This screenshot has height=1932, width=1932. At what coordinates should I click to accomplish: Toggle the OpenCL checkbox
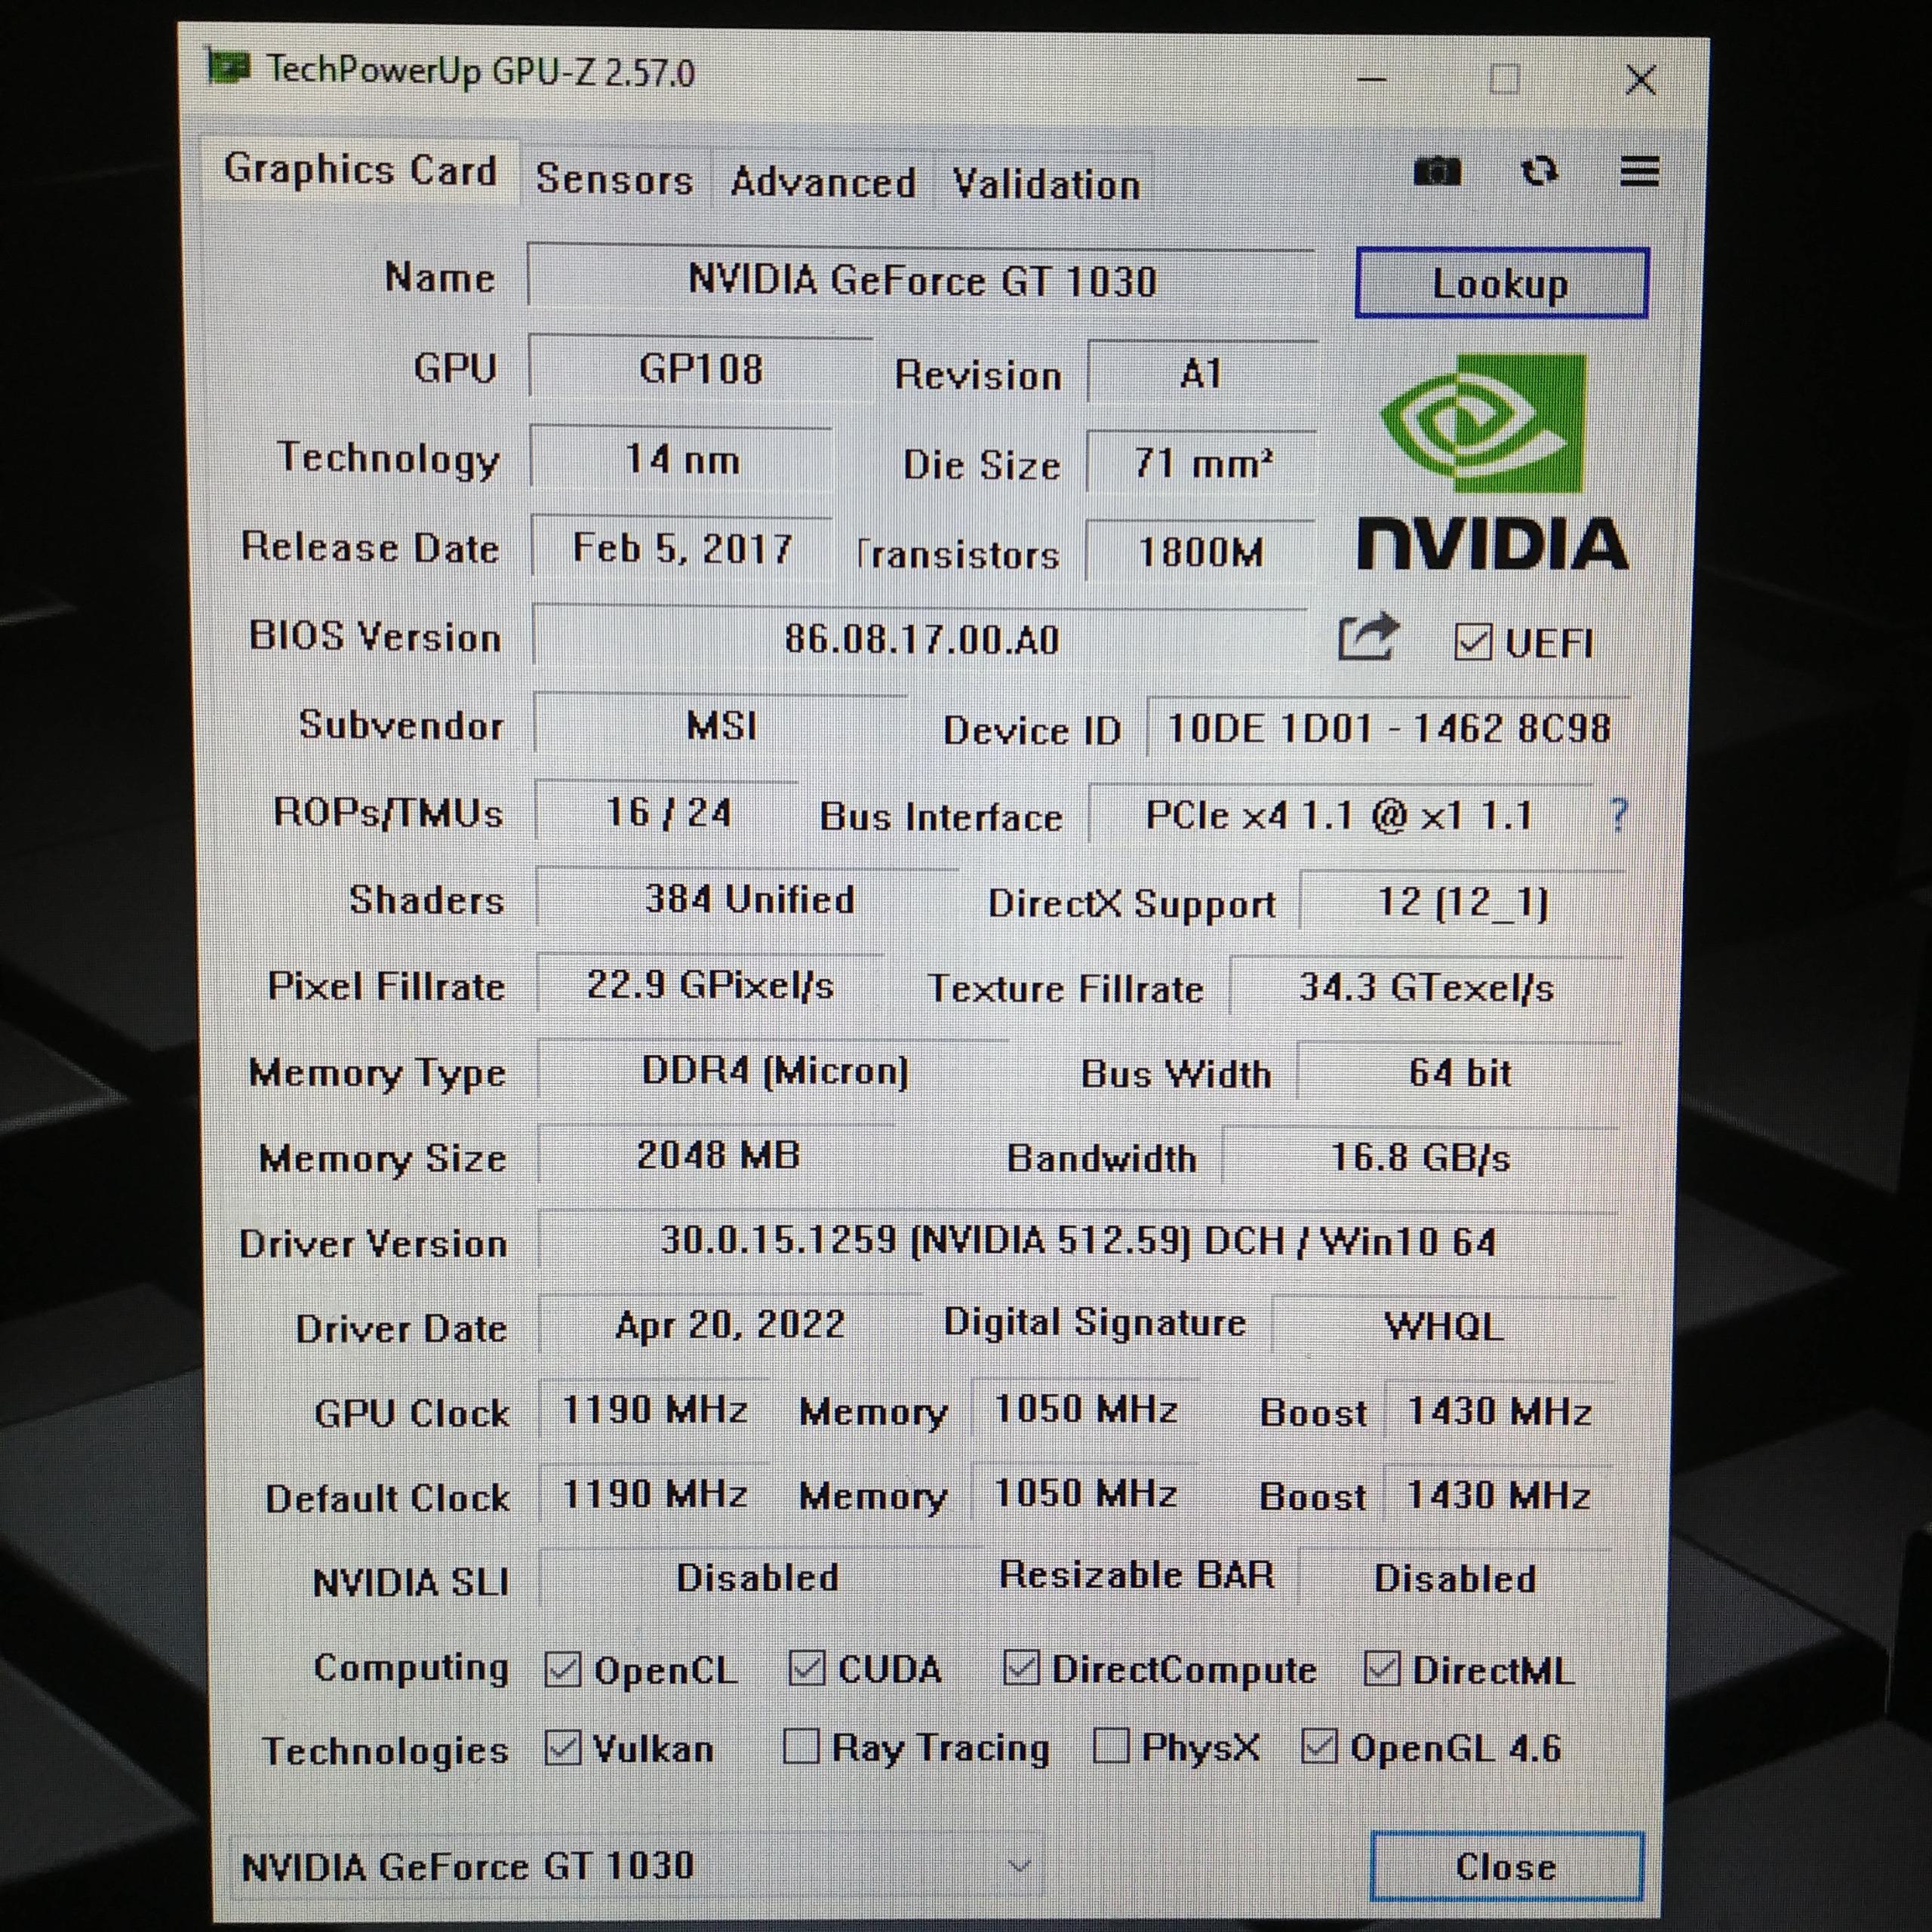pos(563,1669)
